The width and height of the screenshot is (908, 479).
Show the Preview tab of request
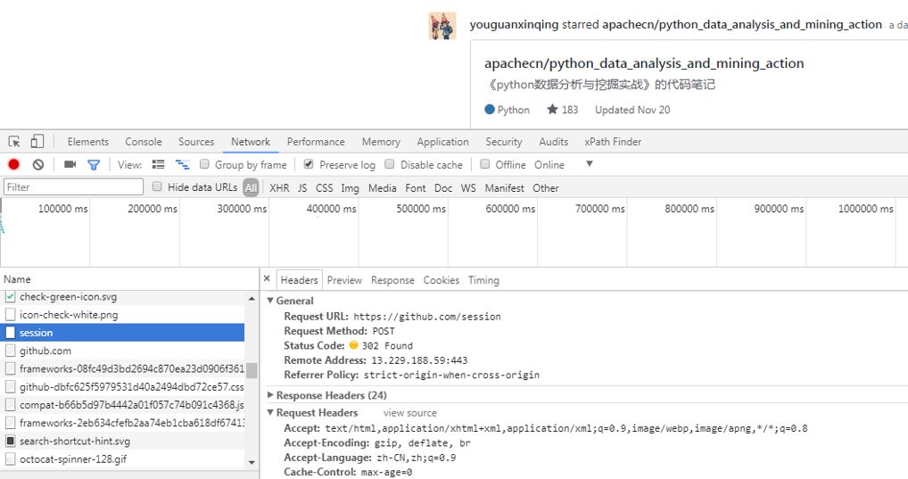click(x=344, y=280)
